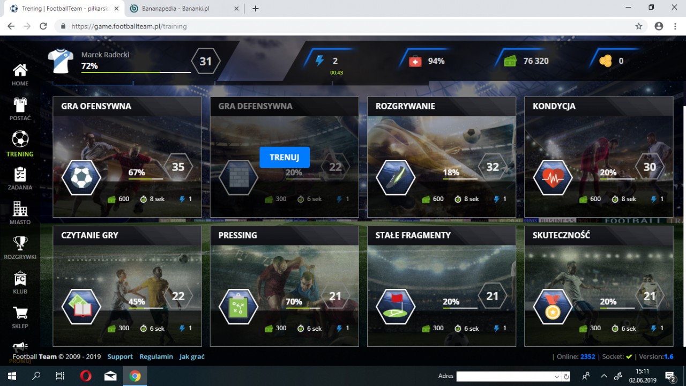The width and height of the screenshot is (686, 386).
Task: Click the Chrome address bar URL
Action: 129,26
